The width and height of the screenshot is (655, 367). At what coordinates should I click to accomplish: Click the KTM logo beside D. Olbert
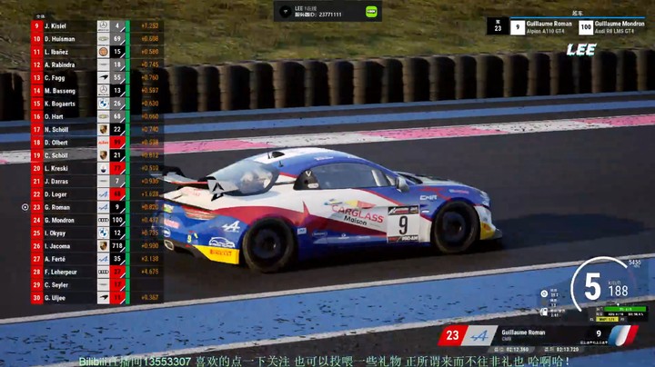click(103, 143)
